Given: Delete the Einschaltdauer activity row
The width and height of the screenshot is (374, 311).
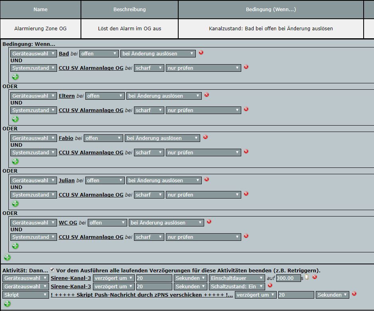Looking at the screenshot, I should coord(315,277).
